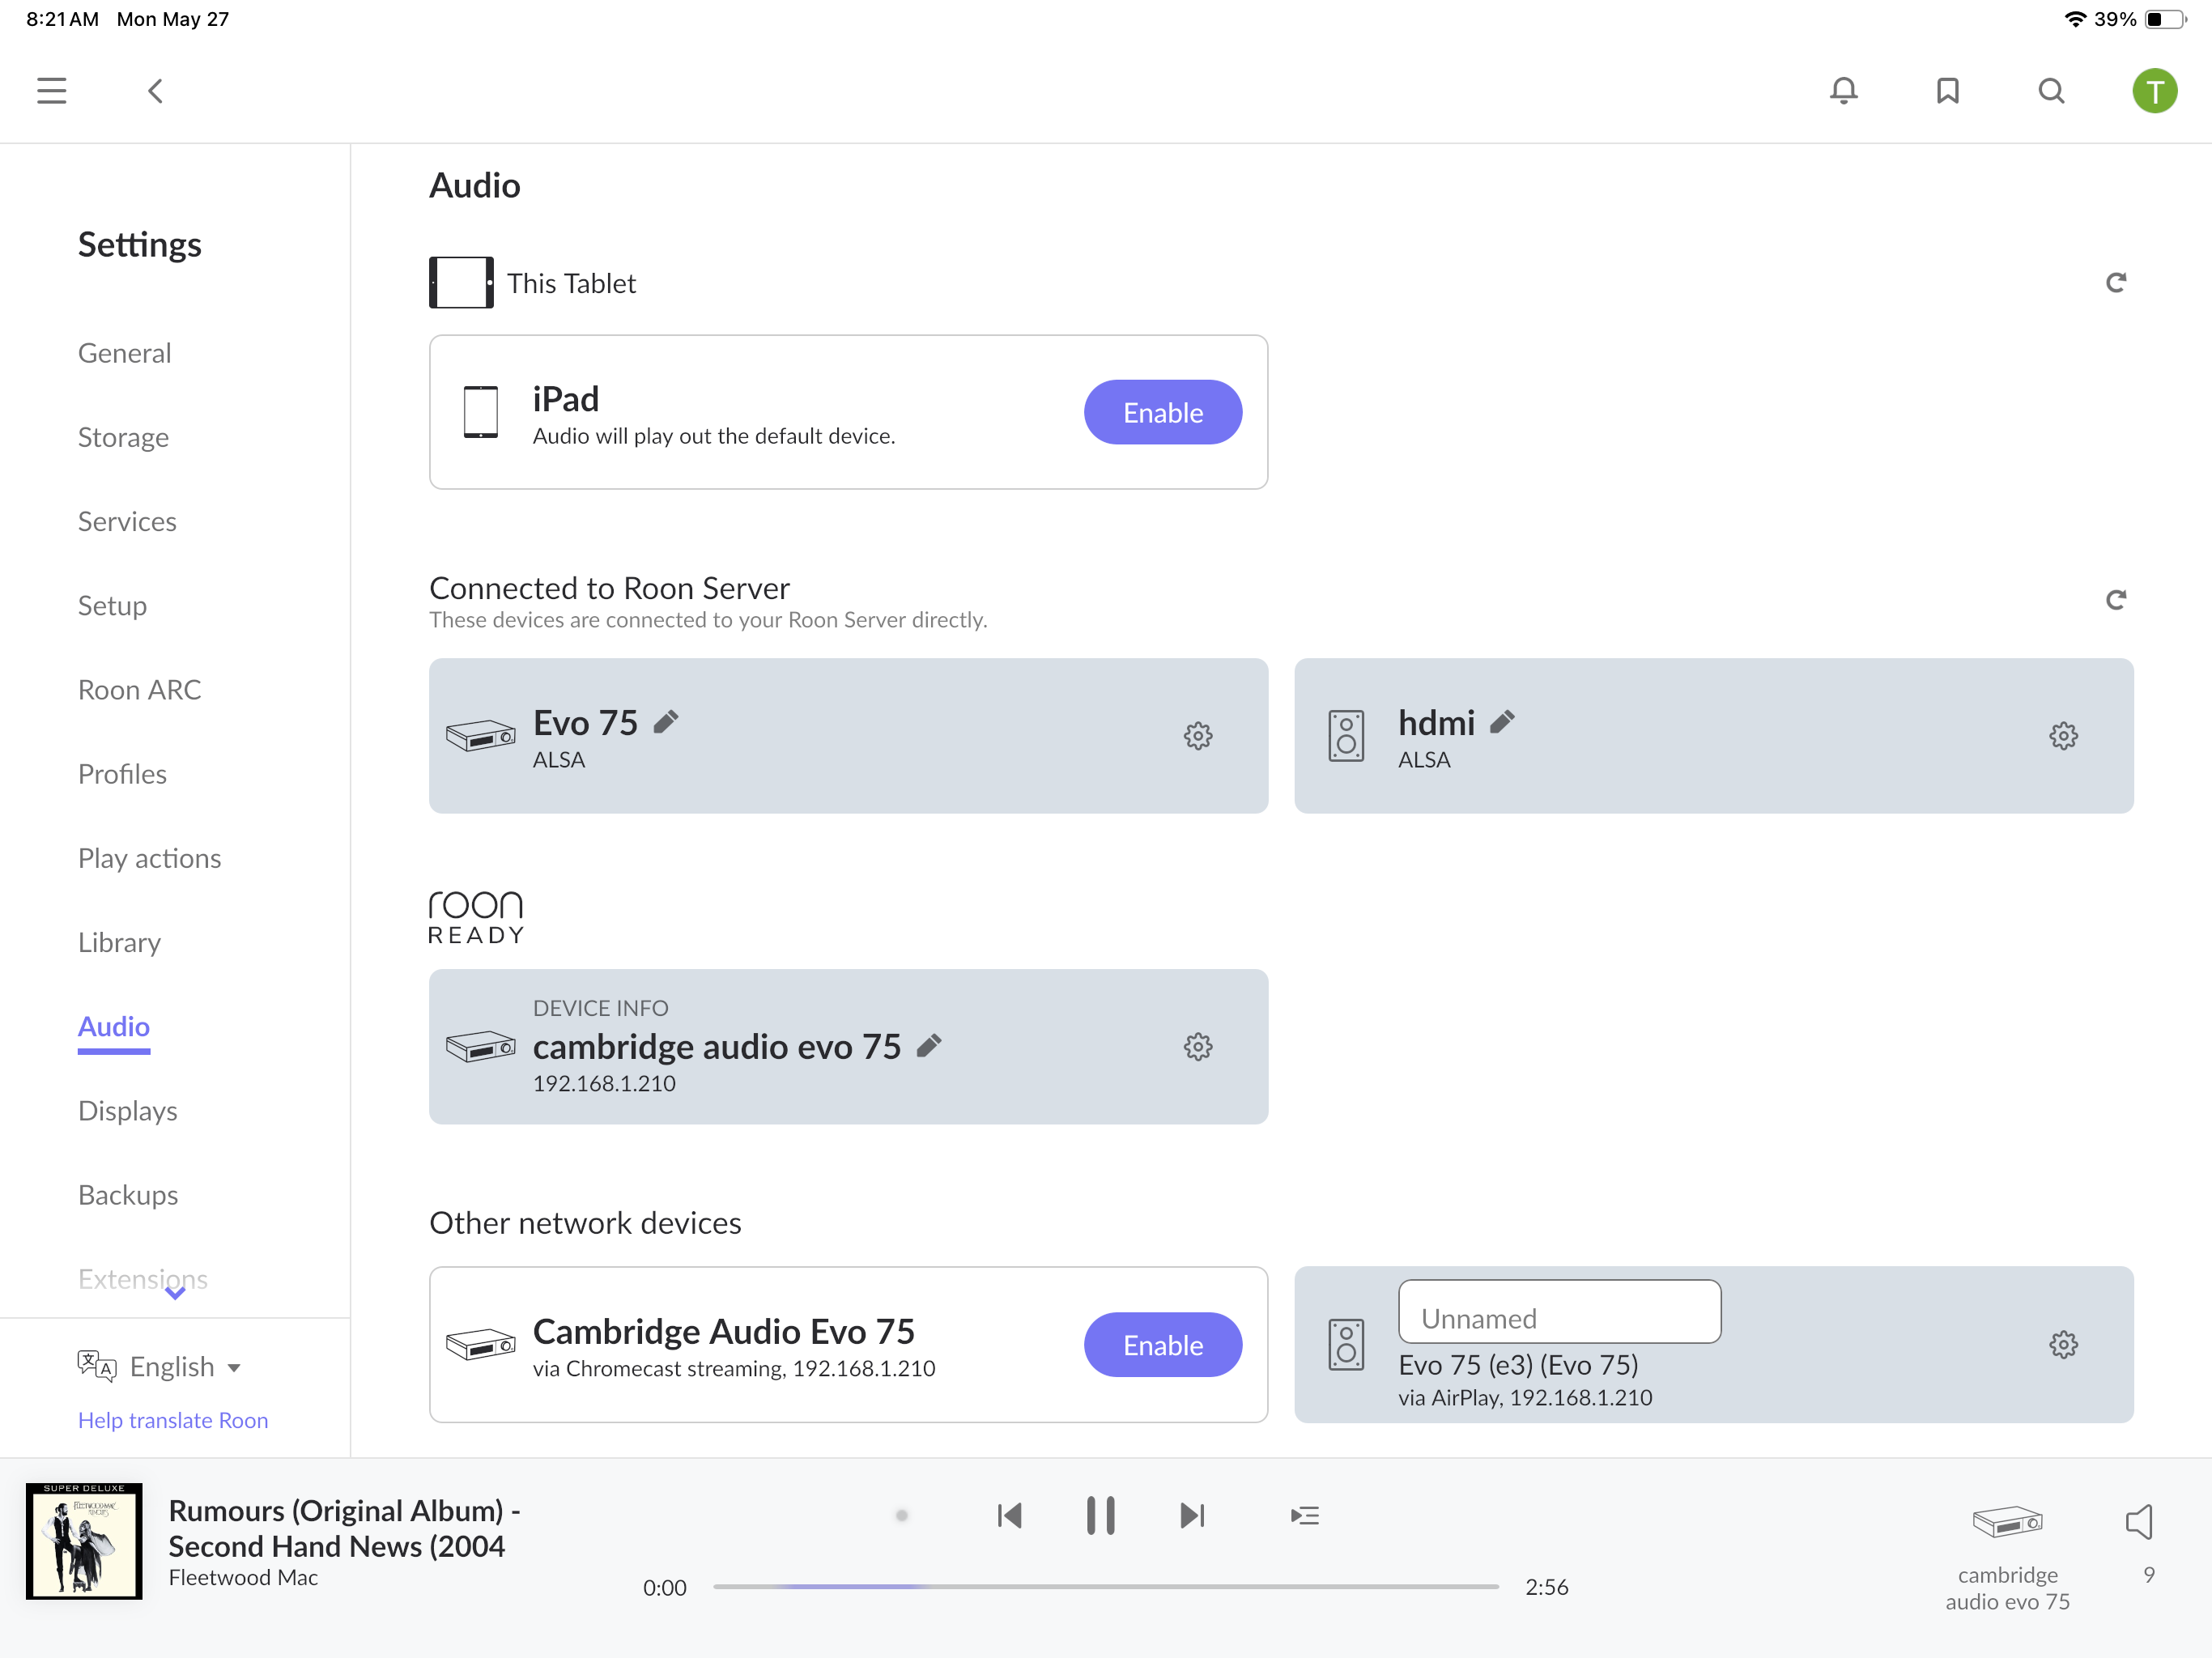The width and height of the screenshot is (2212, 1658).
Task: Rename cambridge audio evo 75 with pencil
Action: (x=929, y=1046)
